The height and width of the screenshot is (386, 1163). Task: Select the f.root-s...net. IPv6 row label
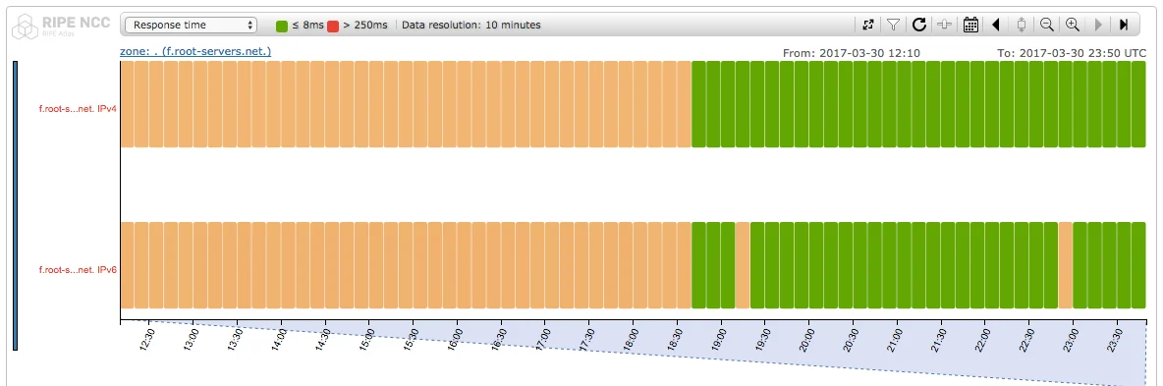point(78,269)
